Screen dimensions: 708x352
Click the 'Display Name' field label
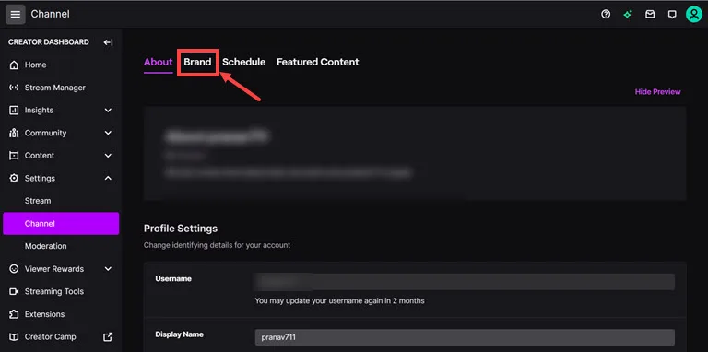tap(179, 334)
